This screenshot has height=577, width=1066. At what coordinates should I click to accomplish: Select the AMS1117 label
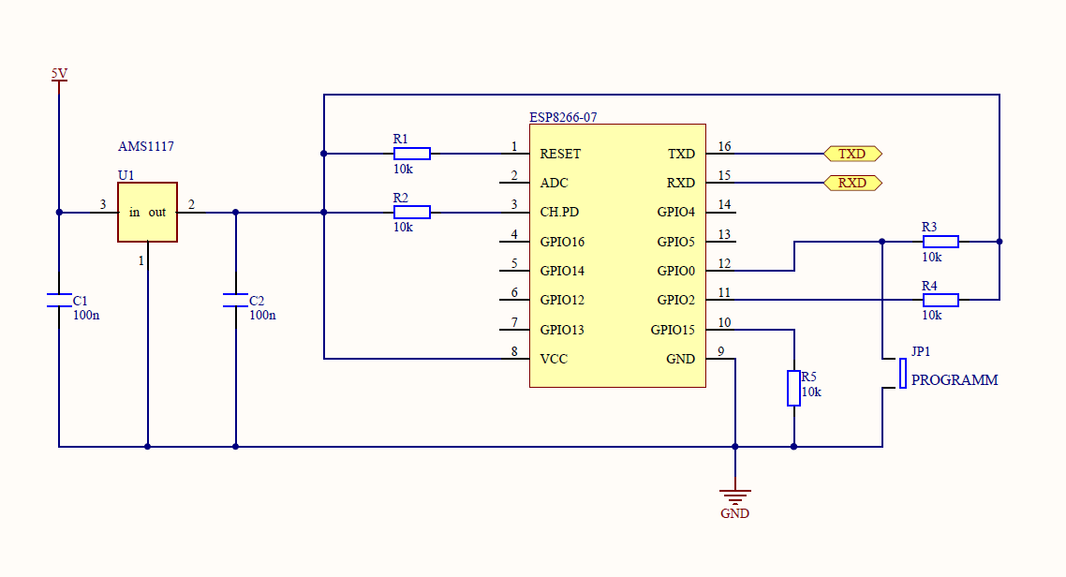pos(145,146)
